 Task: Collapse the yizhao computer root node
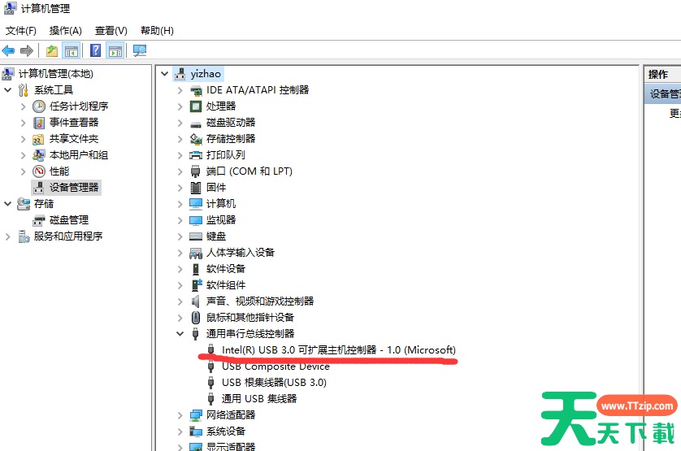(x=165, y=74)
